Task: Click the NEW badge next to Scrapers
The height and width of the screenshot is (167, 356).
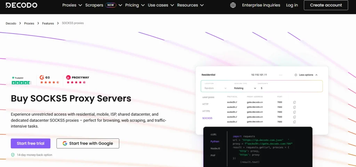Action: (x=111, y=5)
